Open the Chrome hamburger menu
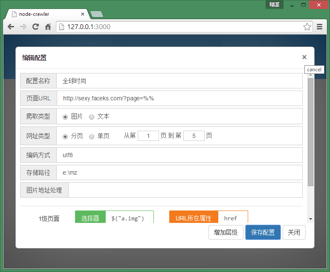 pyautogui.click(x=319, y=27)
